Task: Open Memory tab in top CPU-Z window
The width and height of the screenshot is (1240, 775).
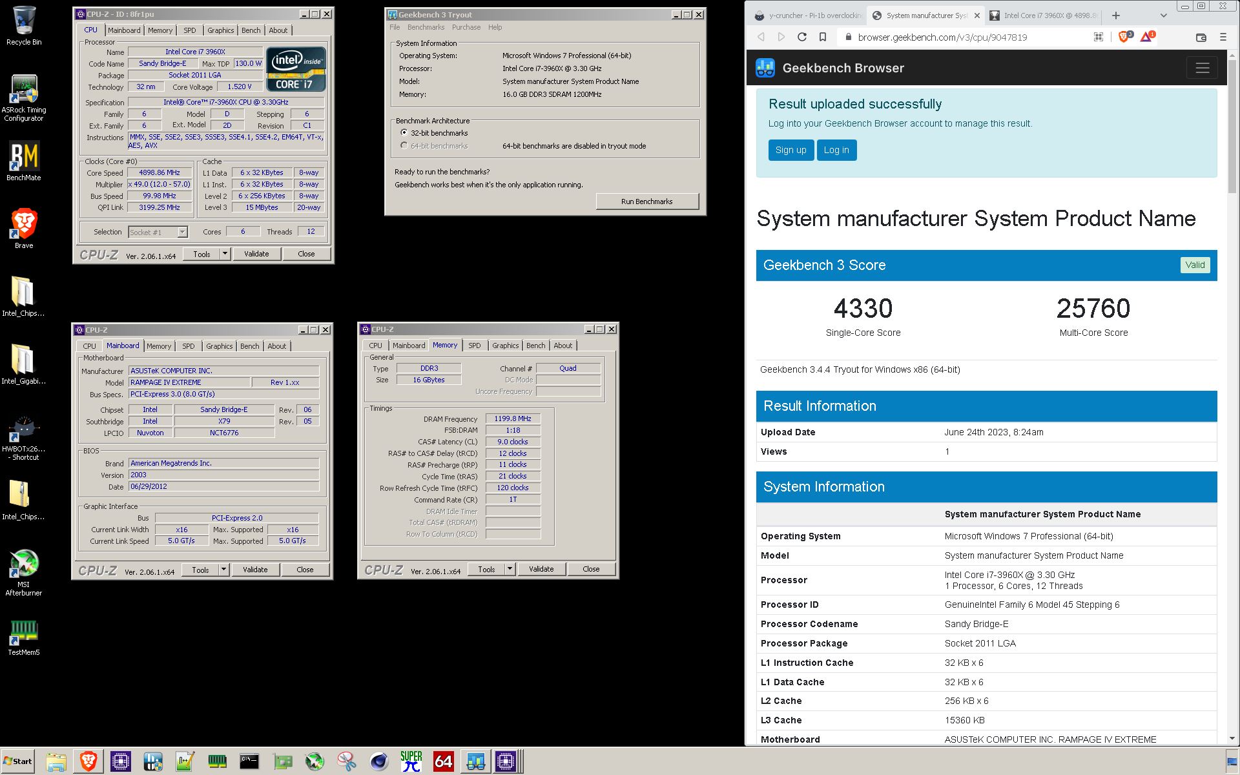Action: (x=160, y=30)
